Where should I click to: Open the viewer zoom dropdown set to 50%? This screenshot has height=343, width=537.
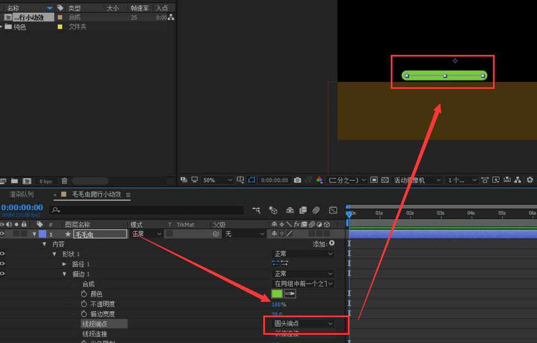click(x=218, y=180)
